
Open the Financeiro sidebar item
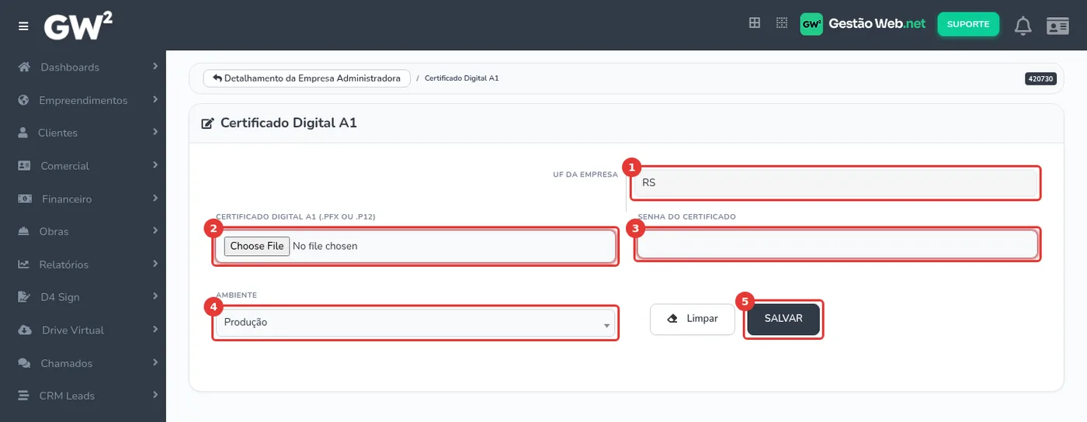[83, 199]
